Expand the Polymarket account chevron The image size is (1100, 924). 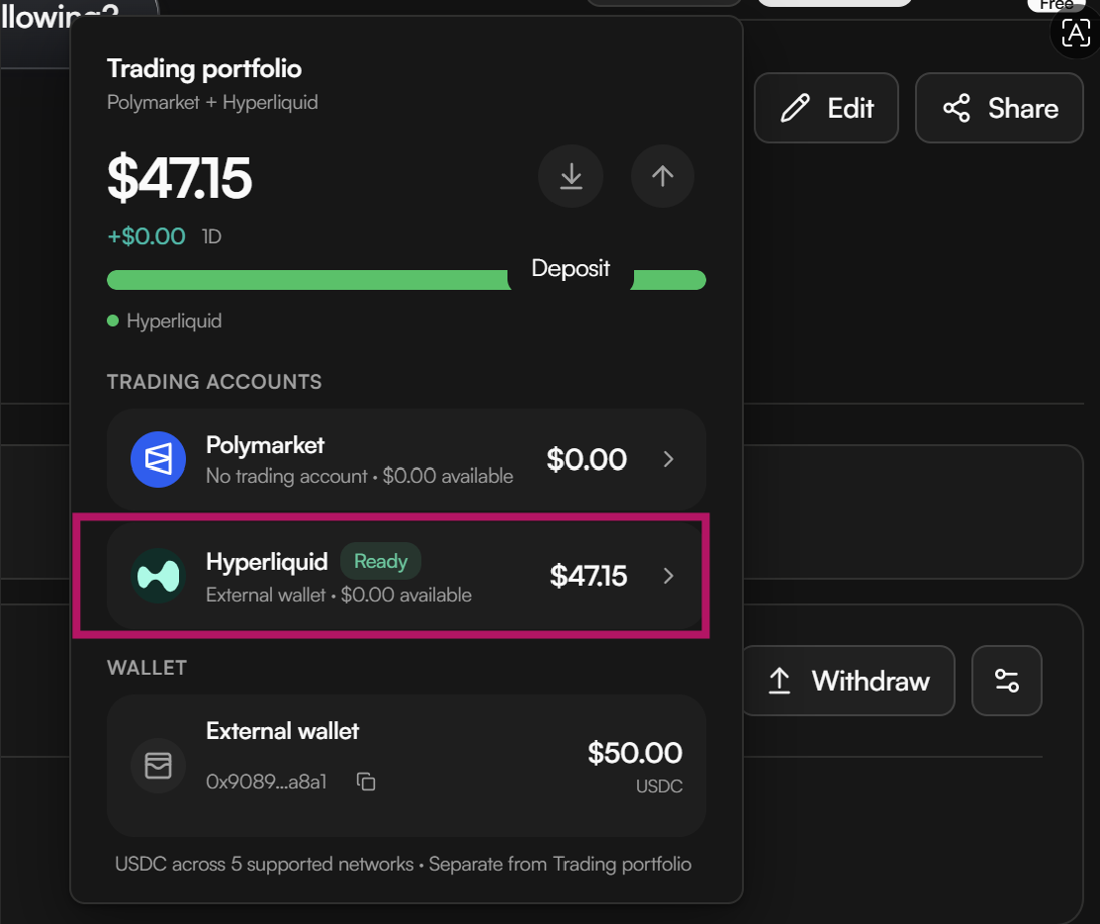tap(669, 460)
